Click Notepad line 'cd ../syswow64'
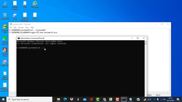Screen dimensions: 182x102 [27, 30]
